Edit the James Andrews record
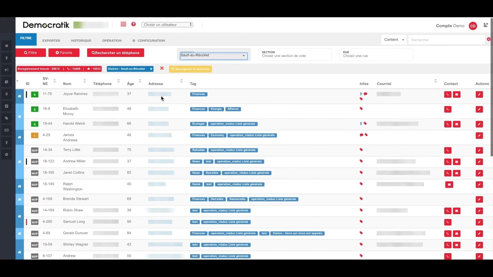The height and width of the screenshot is (277, 493). coord(479,135)
